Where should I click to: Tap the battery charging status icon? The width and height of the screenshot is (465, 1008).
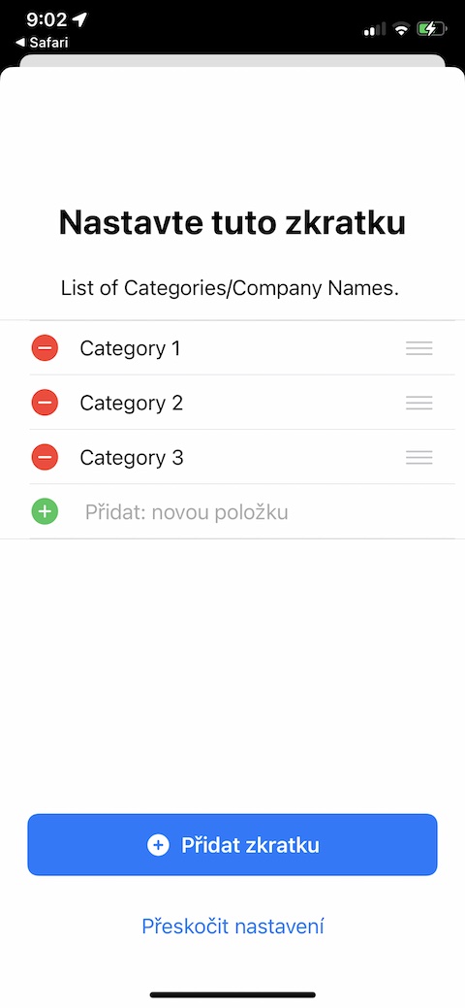(x=431, y=29)
